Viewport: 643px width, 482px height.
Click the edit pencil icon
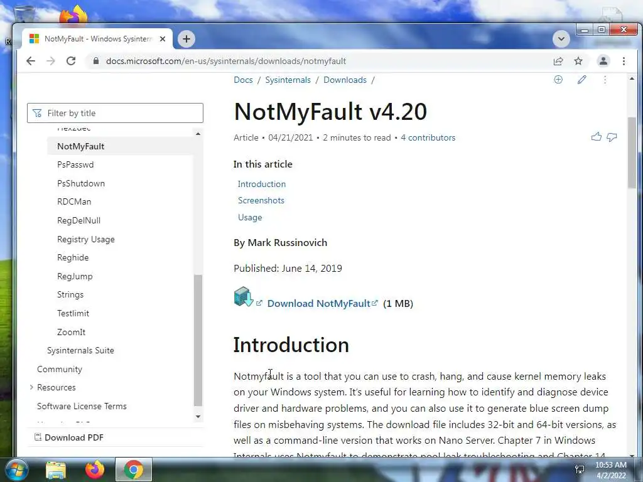coord(581,80)
